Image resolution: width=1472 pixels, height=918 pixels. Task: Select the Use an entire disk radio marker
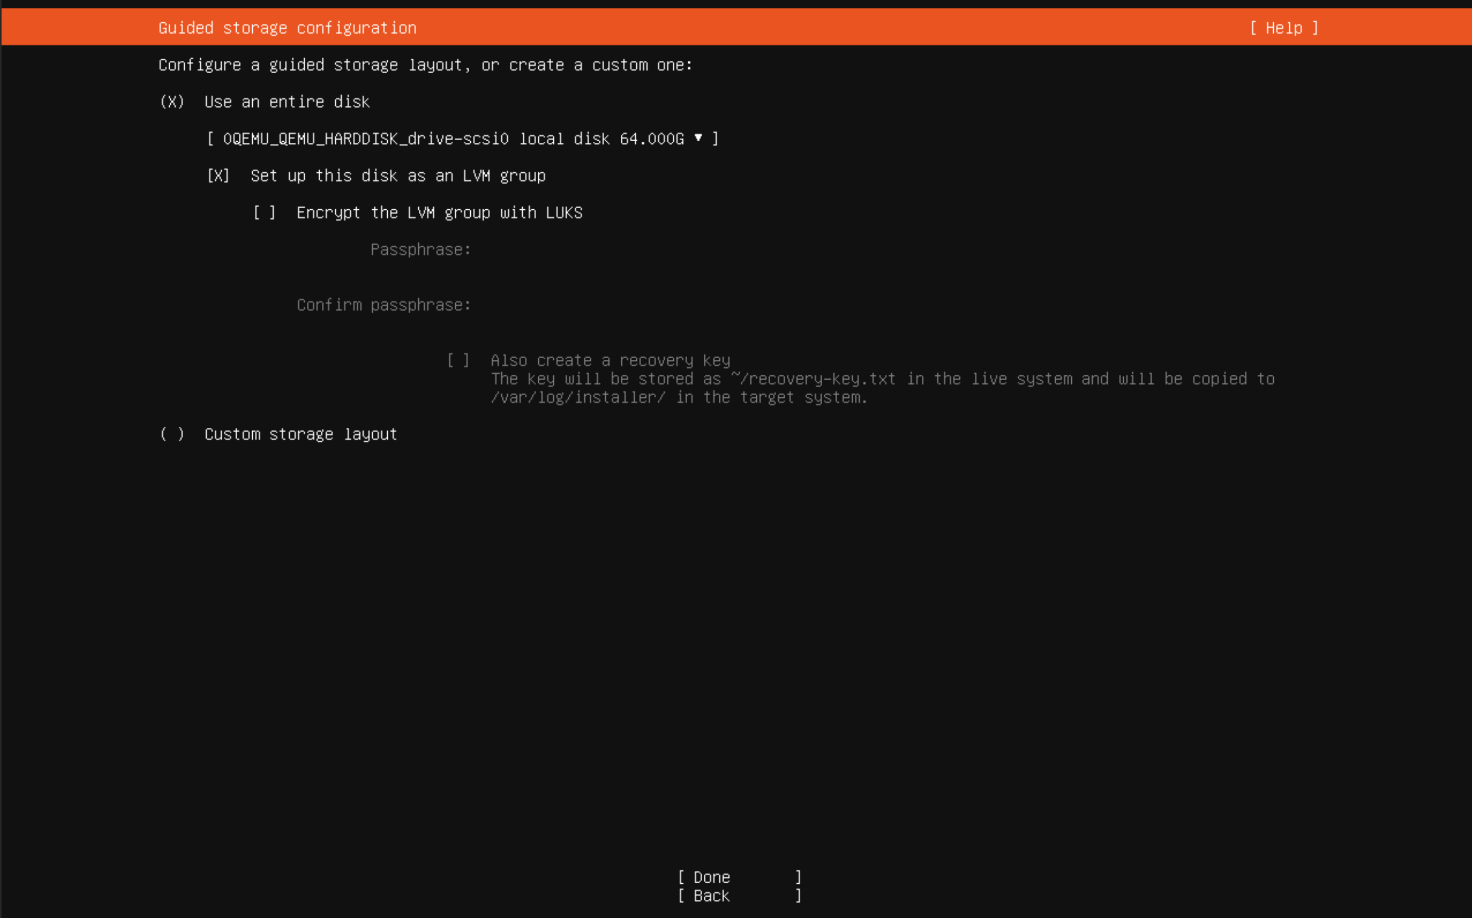tap(172, 102)
